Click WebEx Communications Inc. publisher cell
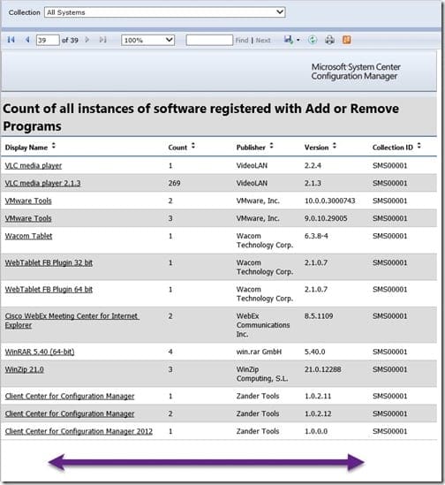 [x=263, y=325]
